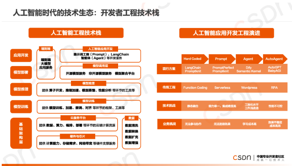Select the Prompt arrow step
Viewport: 292px width, 166px height.
(x=222, y=59)
